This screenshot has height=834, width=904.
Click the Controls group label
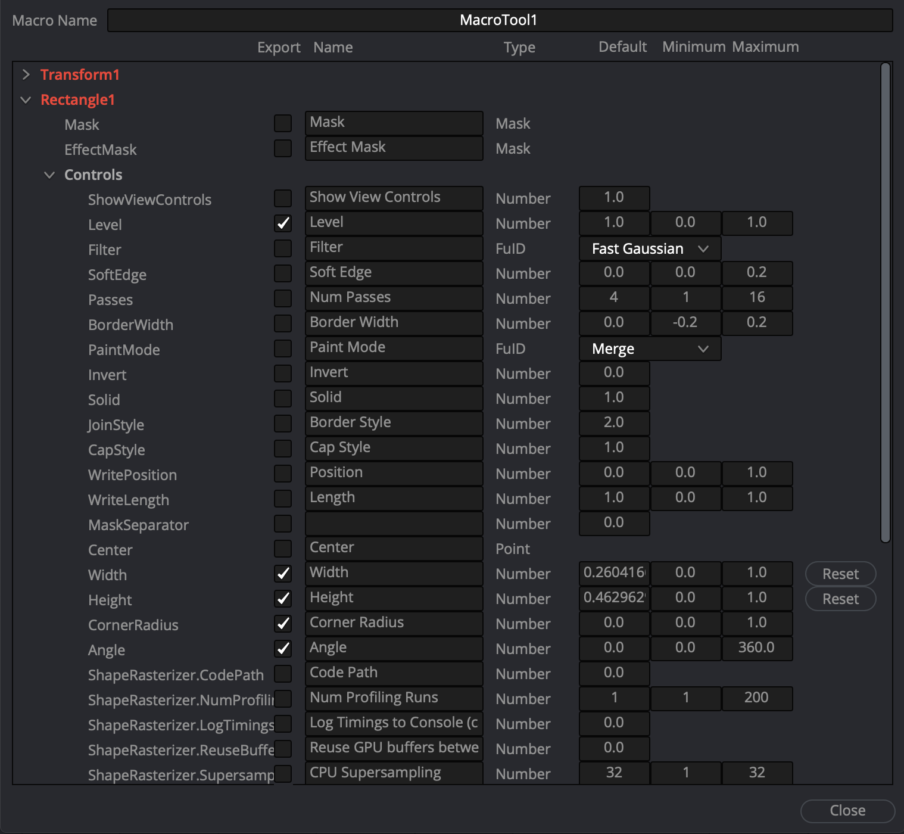[93, 175]
